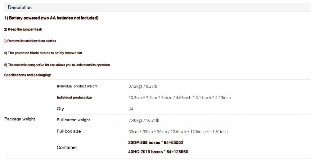The image size is (315, 161).
Task: Click the movable perspective lint trap line
Action: click(57, 65)
